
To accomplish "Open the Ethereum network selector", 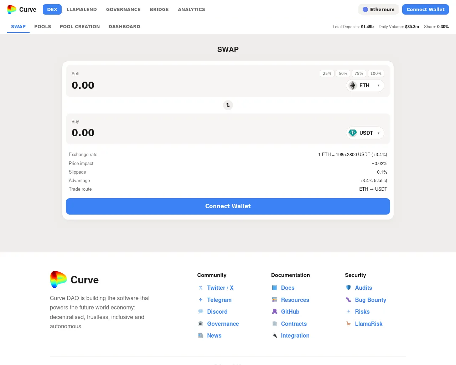I will click(378, 10).
